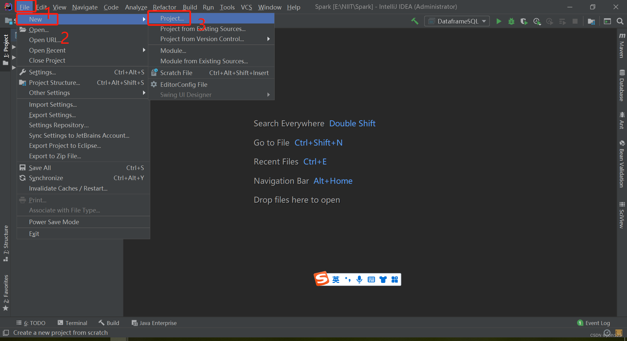Image resolution: width=627 pixels, height=341 pixels.
Task: Choose Export Project to Eclipse...
Action: pos(83,146)
